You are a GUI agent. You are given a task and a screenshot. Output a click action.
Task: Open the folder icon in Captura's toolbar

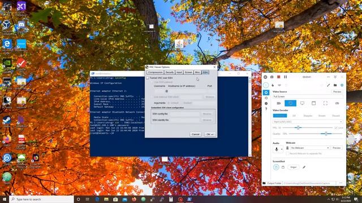tap(335, 85)
